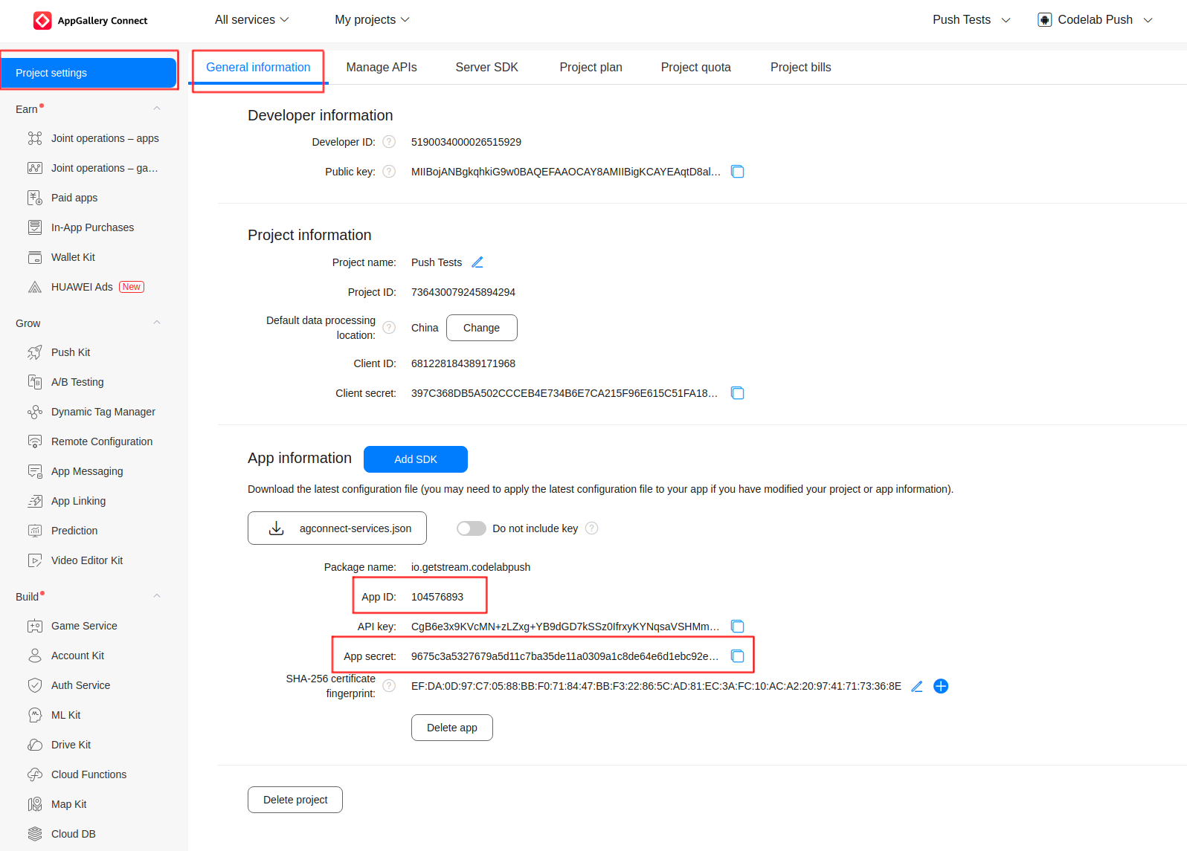Copy the Public key value
This screenshot has width=1187, height=851.
pos(737,172)
